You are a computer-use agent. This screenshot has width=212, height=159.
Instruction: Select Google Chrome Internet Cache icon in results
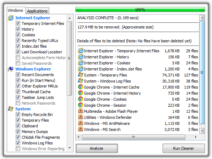point(81,87)
